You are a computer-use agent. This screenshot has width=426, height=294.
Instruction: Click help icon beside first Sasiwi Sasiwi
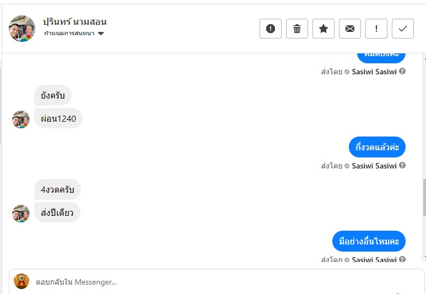[402, 72]
